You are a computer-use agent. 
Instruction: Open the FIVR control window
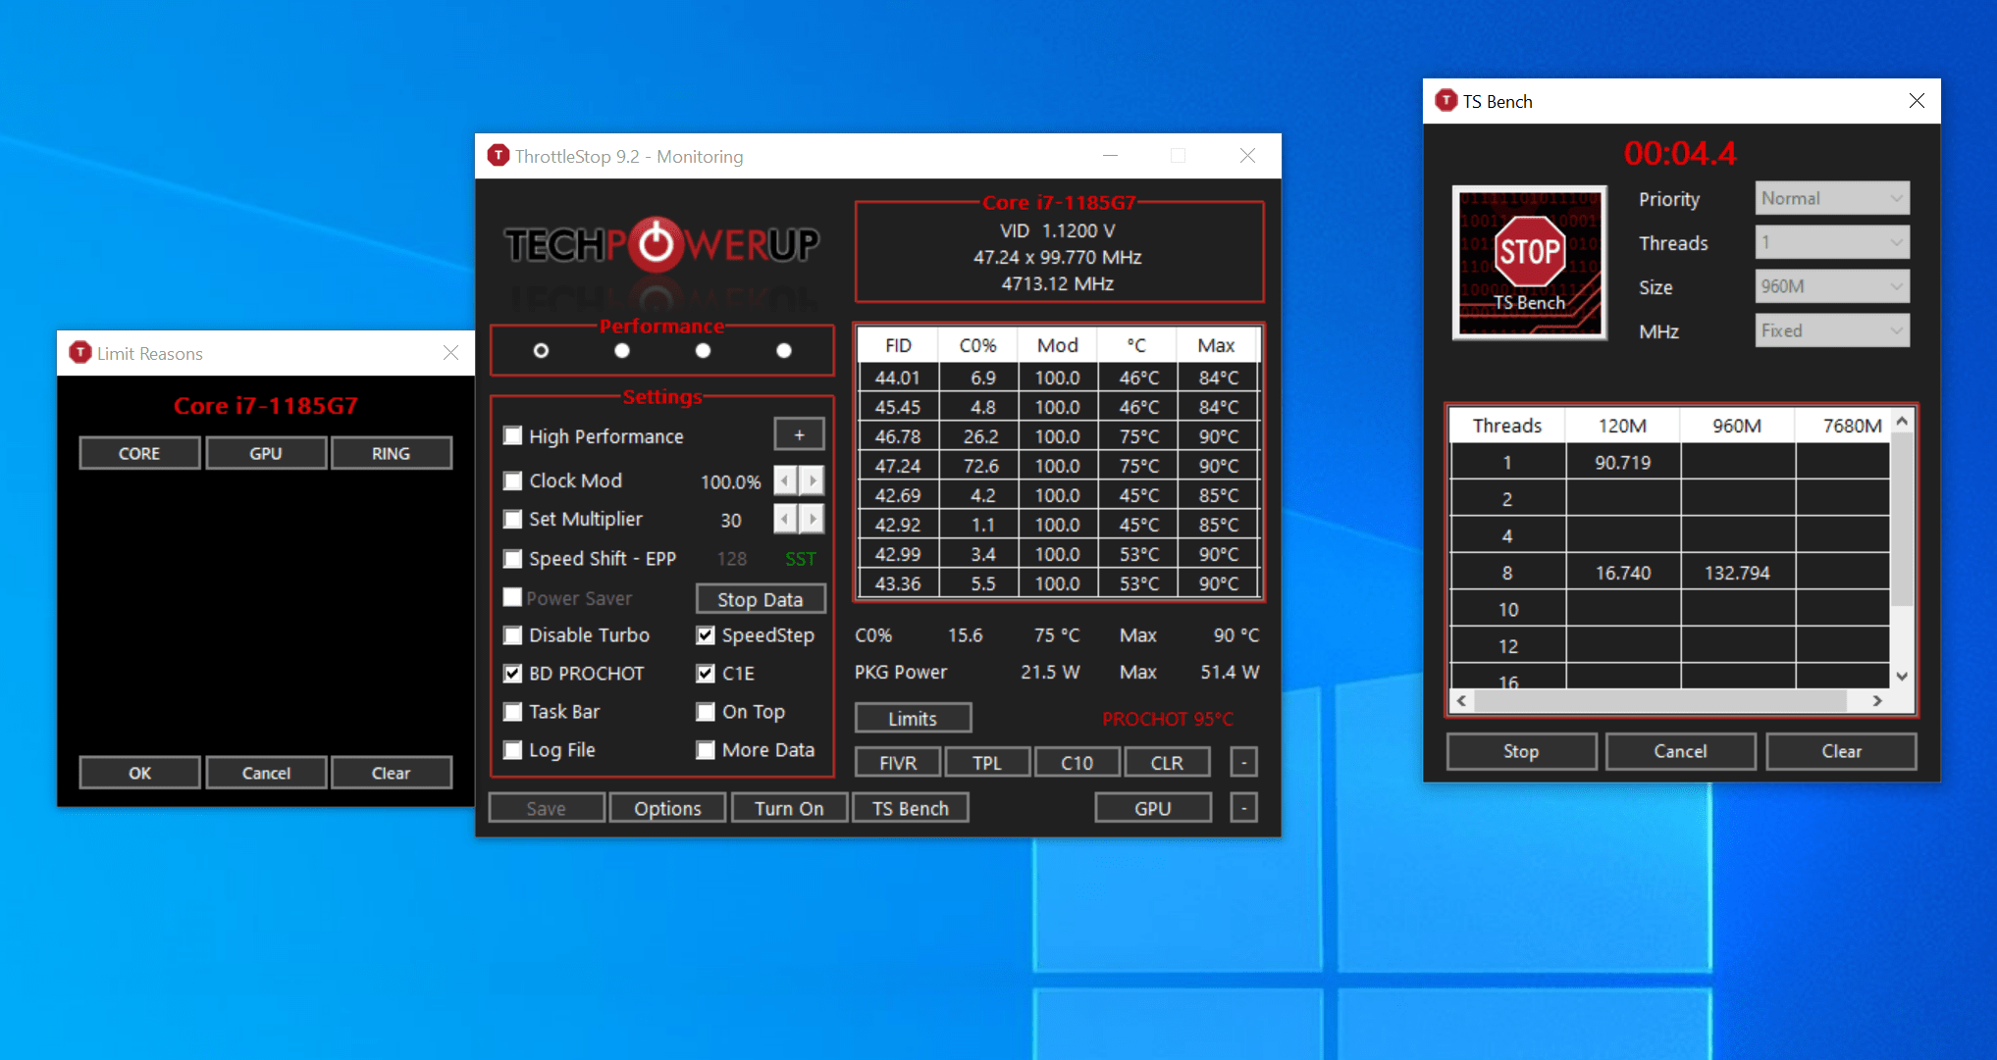tap(897, 761)
